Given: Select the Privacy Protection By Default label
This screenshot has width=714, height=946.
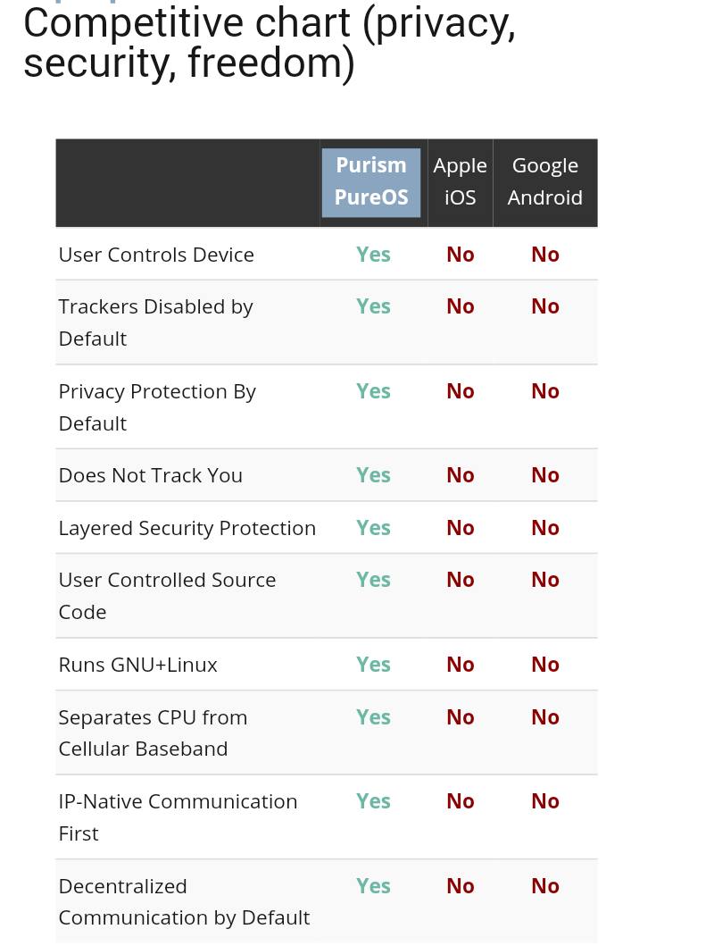Looking at the screenshot, I should pos(157,407).
